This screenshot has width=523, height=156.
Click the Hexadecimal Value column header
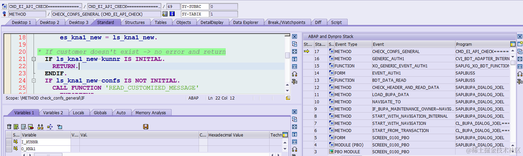tap(239, 135)
